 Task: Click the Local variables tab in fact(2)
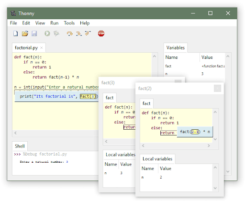coord(157,159)
